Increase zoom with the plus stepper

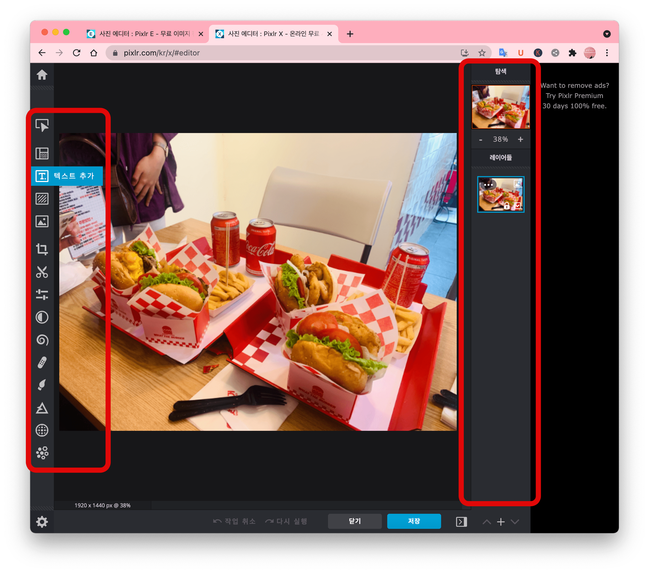click(520, 139)
